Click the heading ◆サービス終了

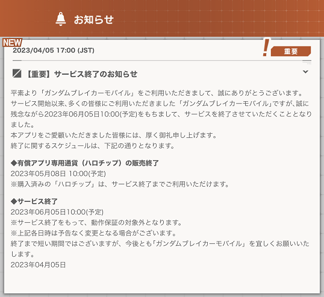click(x=34, y=201)
